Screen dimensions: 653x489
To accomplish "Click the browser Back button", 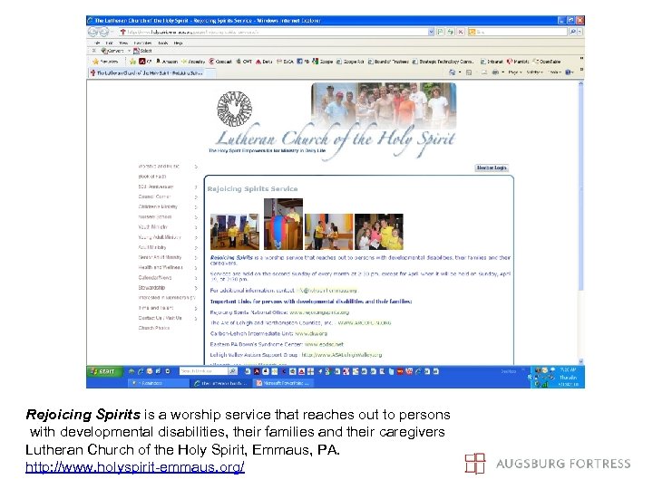I will 93,32.
